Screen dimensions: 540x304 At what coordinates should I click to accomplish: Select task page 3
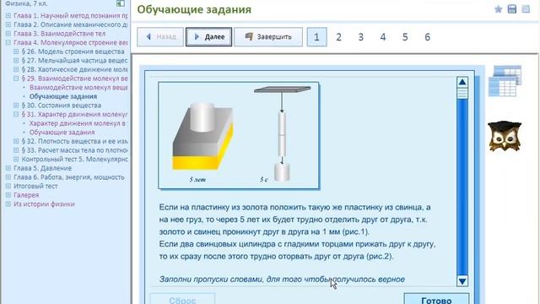(x=360, y=37)
